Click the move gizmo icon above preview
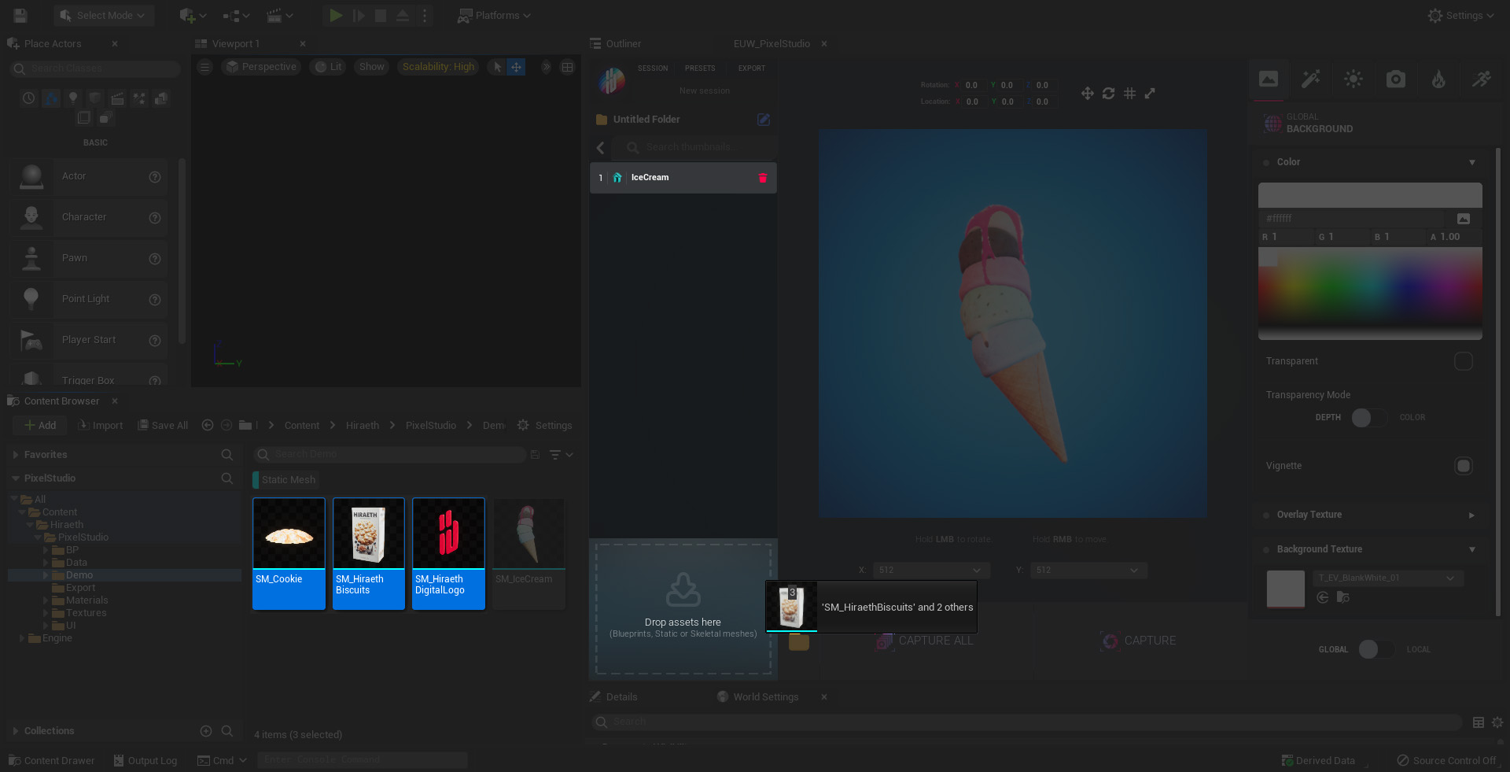Screen dimensions: 1510x772 tap(1088, 94)
